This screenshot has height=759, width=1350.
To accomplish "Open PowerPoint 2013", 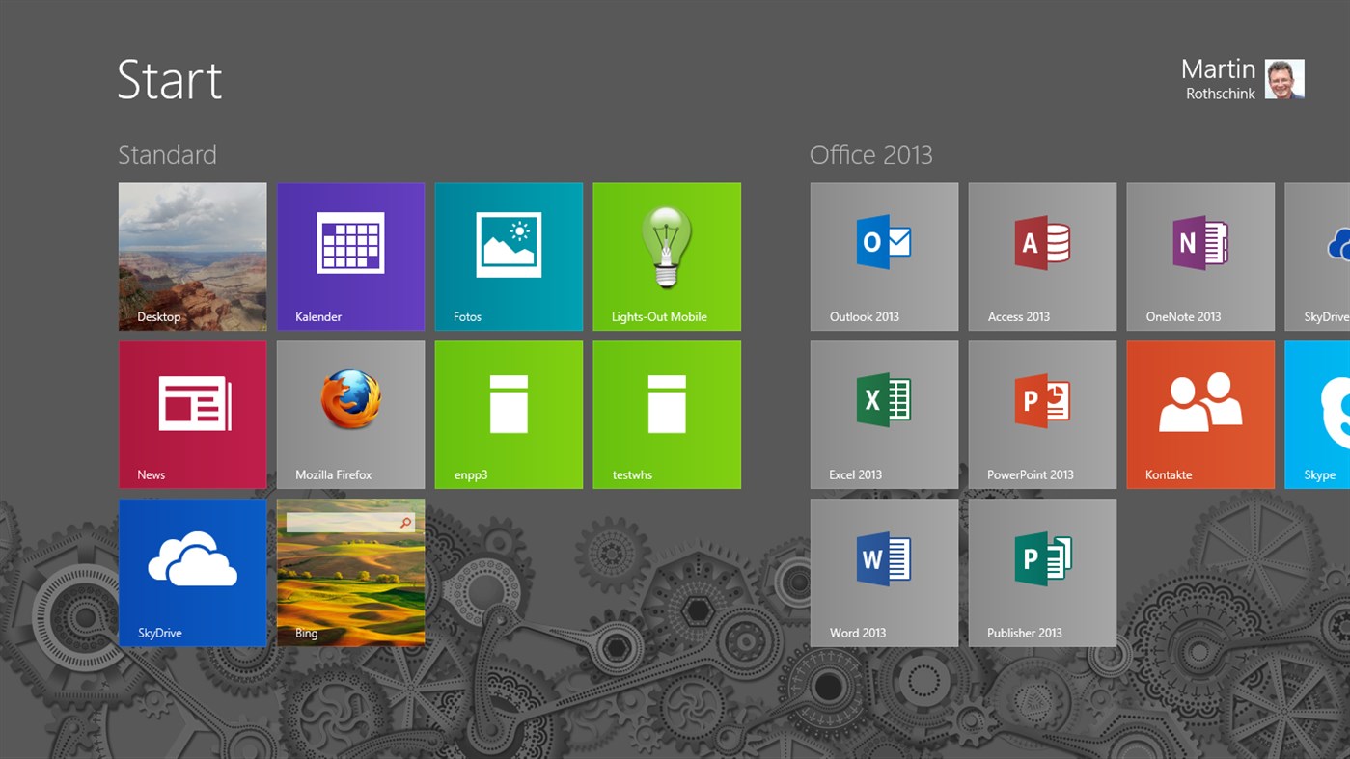I will [x=1041, y=414].
